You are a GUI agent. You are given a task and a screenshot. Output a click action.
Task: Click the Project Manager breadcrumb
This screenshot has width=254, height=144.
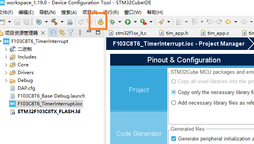click(x=179, y=44)
